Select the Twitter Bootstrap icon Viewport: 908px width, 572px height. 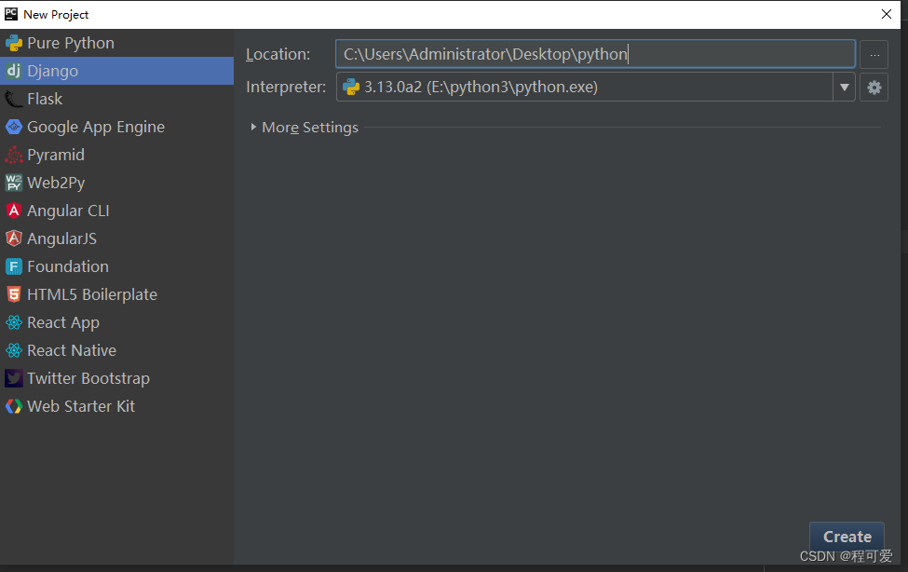(15, 378)
